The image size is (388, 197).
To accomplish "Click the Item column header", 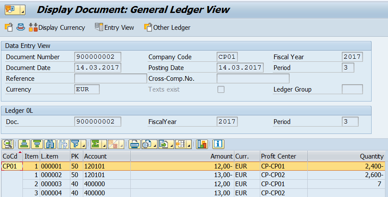I will [x=31, y=156].
